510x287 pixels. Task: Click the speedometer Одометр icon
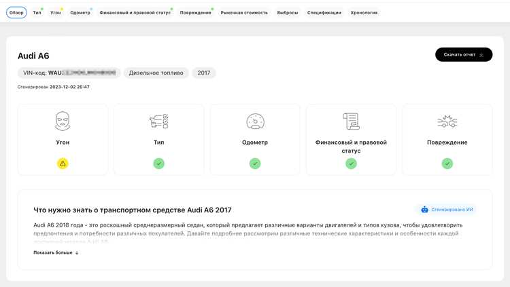click(255, 121)
